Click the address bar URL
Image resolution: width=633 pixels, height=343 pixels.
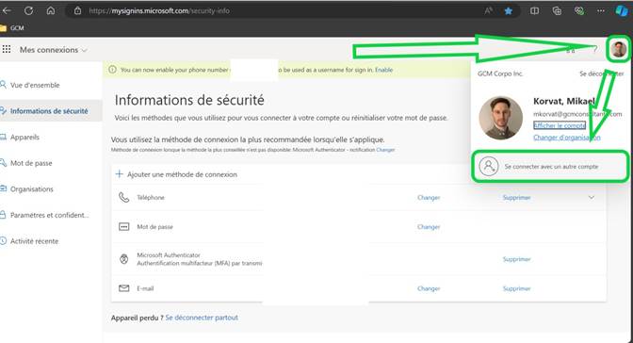coord(159,11)
